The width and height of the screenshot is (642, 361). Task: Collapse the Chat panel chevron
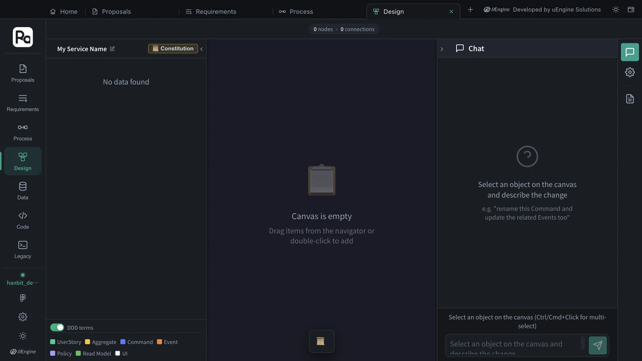click(x=442, y=49)
